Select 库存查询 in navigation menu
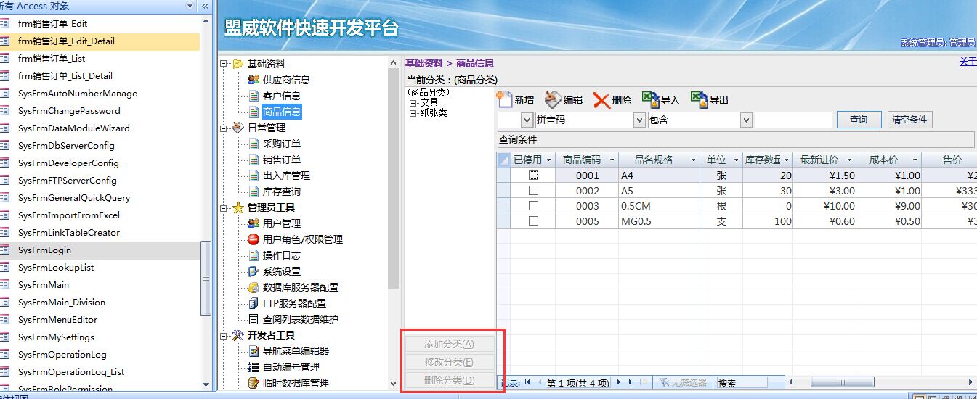The width and height of the screenshot is (977, 399). pyautogui.click(x=281, y=192)
